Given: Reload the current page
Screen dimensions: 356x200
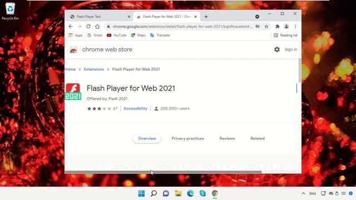Looking at the screenshot, I should click(88, 27).
